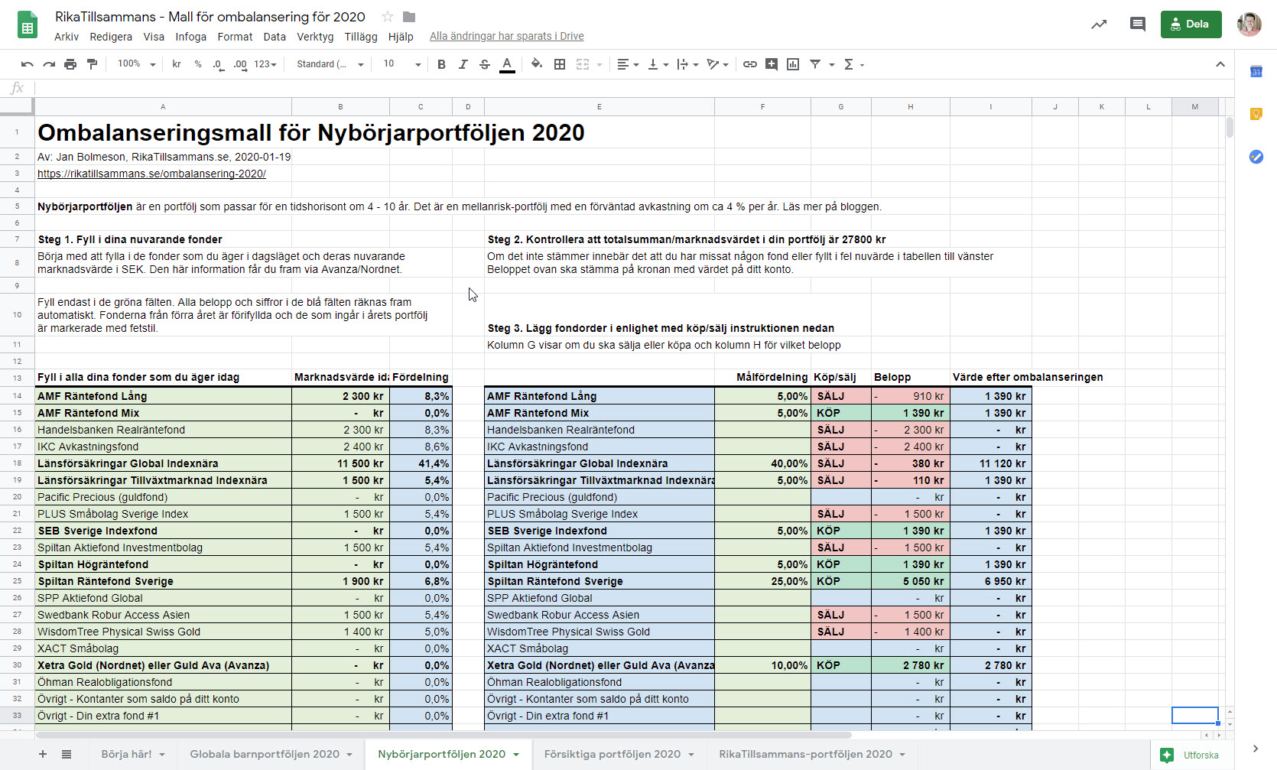Open the Infoga menu
Viewport: 1277px width, 770px height.
190,36
